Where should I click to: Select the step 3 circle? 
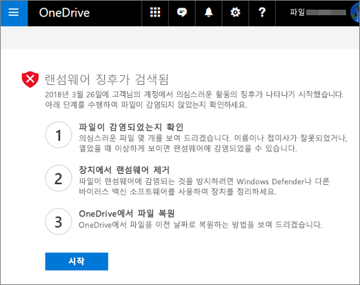[59, 222]
